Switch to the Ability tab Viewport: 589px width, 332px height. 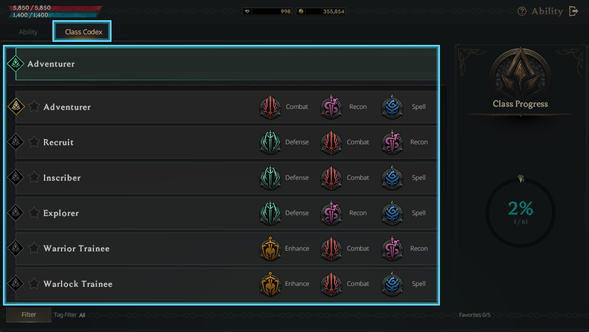click(x=28, y=32)
